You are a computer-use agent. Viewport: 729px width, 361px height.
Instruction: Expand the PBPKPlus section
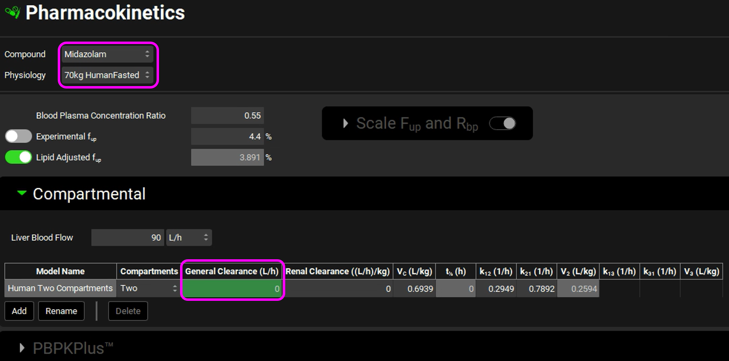[x=22, y=348]
